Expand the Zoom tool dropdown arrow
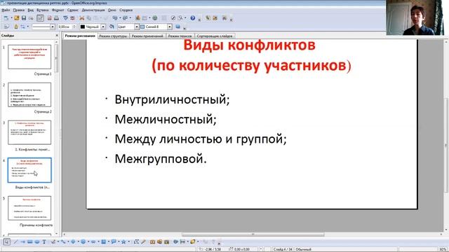Image resolution: width=449 pixels, height=252 pixels. pos(185,18)
